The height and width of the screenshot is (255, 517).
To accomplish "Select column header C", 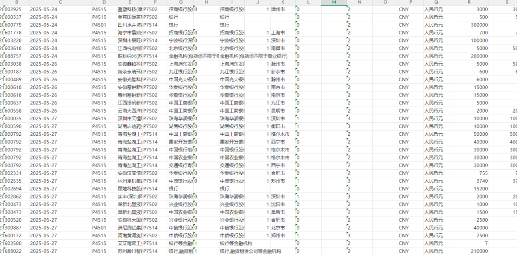I will click(61, 3).
